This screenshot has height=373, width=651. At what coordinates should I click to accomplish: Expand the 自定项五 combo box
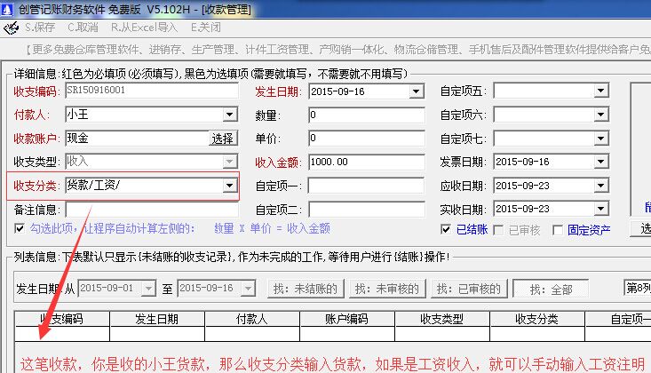pyautogui.click(x=601, y=91)
